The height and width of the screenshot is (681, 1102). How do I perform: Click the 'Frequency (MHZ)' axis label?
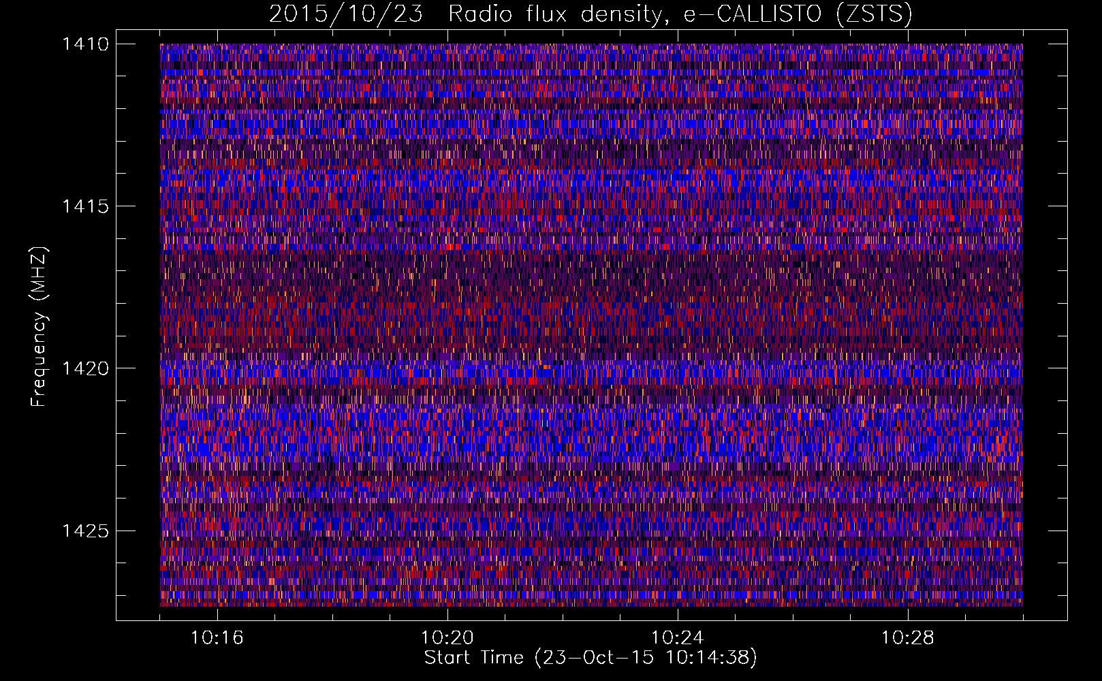(39, 327)
